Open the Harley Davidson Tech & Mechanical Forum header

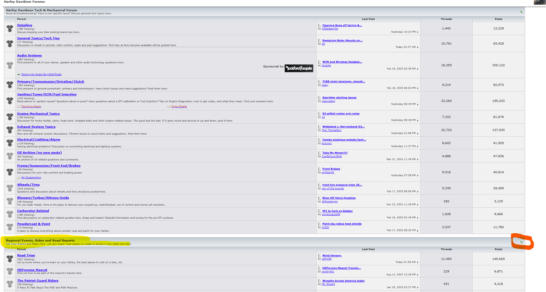pyautogui.click(x=41, y=10)
